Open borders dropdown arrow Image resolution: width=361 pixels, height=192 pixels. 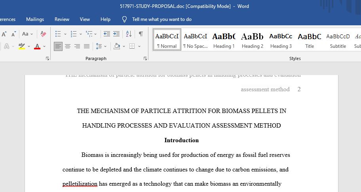pos(139,46)
